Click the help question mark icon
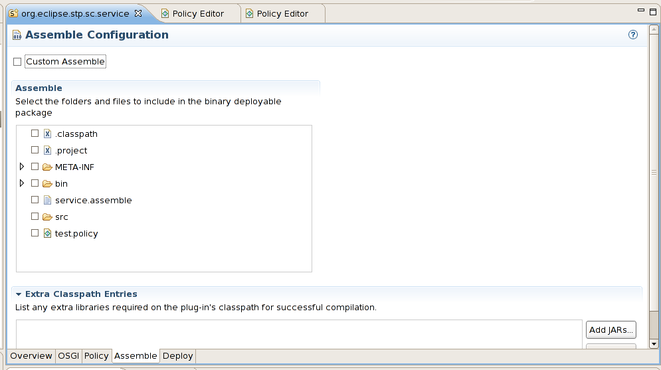 point(633,35)
